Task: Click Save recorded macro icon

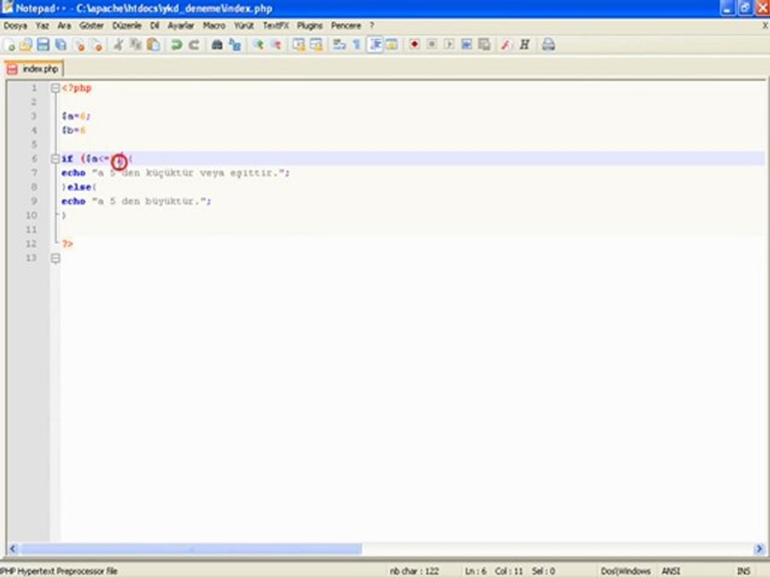Action: 484,45
